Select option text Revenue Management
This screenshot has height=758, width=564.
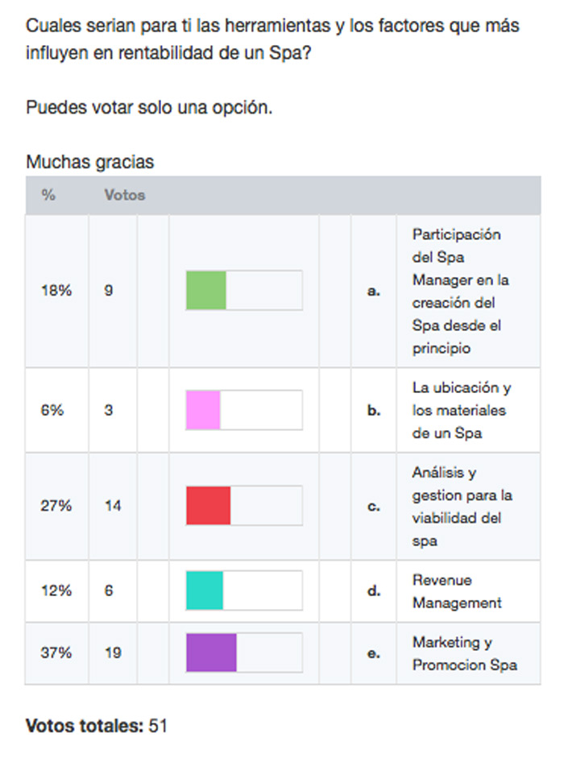tap(457, 591)
